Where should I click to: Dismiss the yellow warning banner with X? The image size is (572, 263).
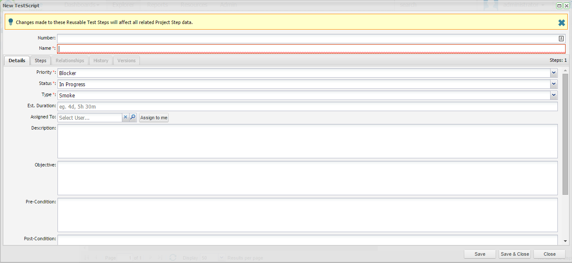pos(561,23)
